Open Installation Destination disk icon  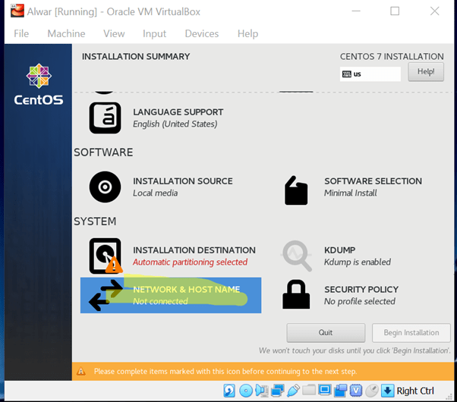pyautogui.click(x=105, y=256)
